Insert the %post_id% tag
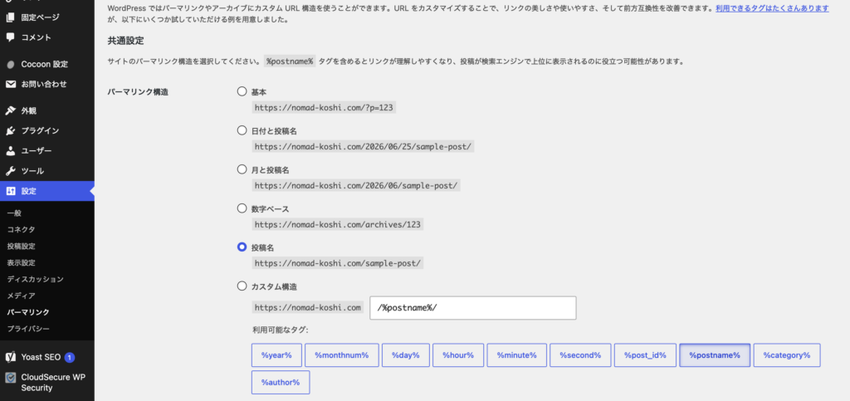This screenshot has height=401, width=850. 645,355
